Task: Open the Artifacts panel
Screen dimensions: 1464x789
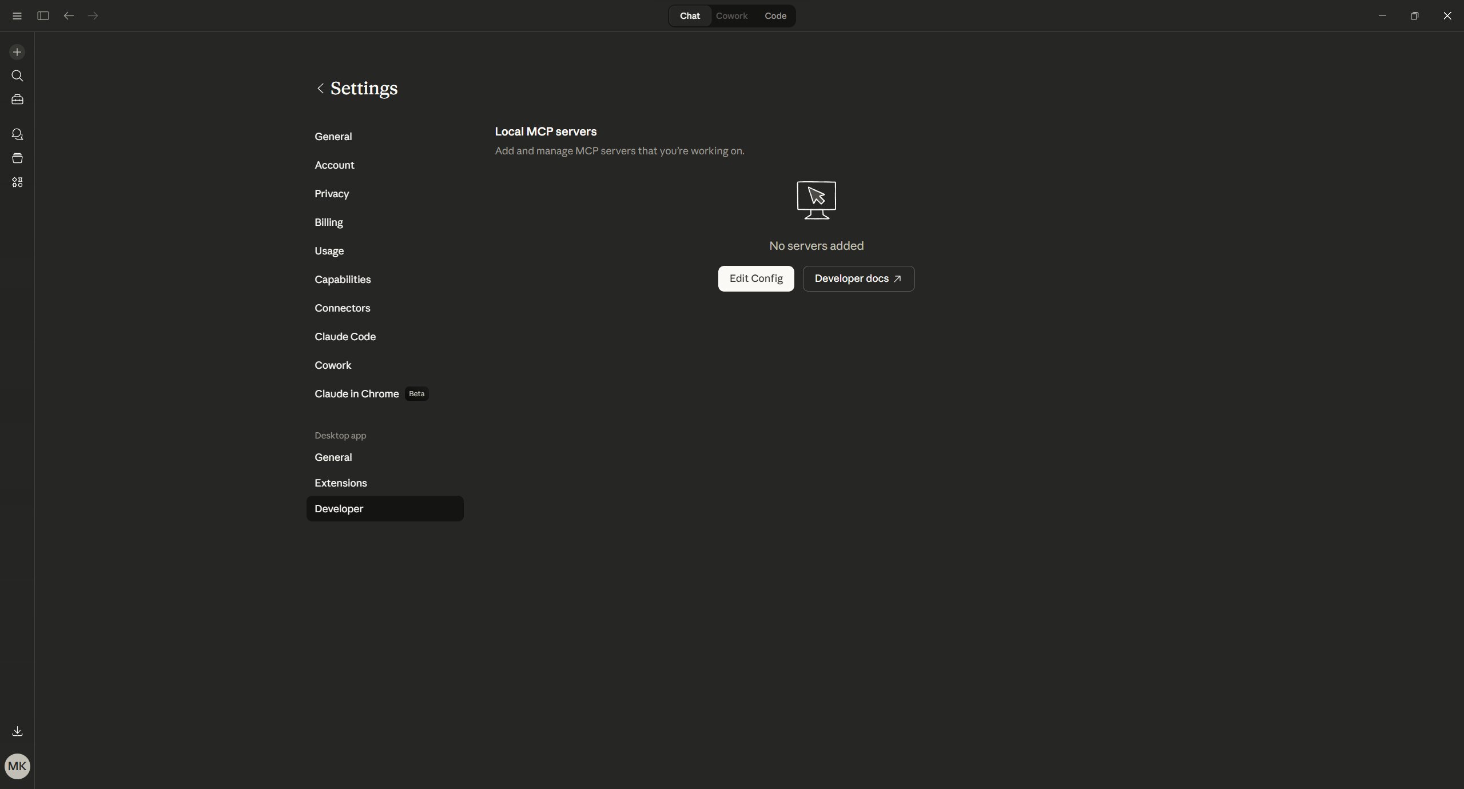Action: pyautogui.click(x=17, y=158)
